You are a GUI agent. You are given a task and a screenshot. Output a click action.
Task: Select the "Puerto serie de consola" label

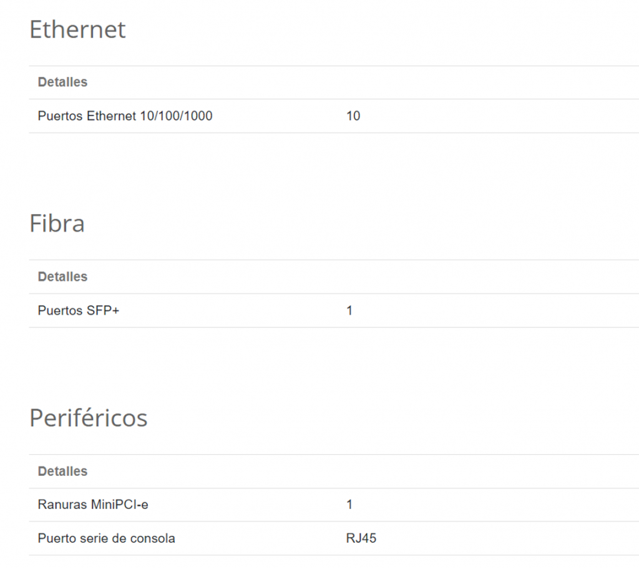tap(106, 538)
